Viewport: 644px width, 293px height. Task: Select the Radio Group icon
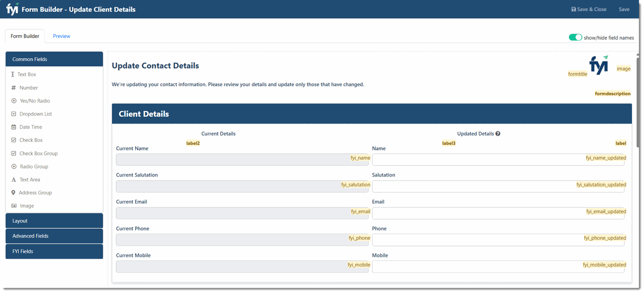[x=14, y=166]
